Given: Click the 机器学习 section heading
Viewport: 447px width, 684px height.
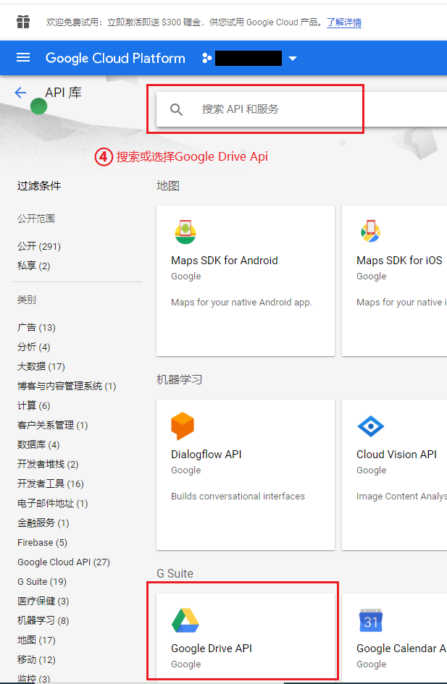Looking at the screenshot, I should point(179,380).
